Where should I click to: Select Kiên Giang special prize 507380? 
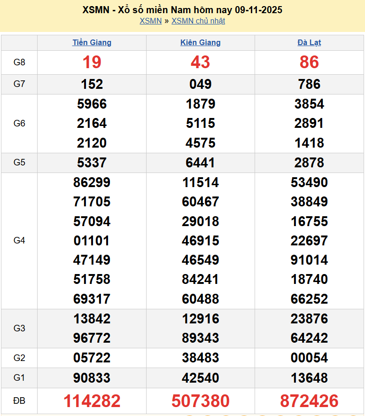(200, 401)
